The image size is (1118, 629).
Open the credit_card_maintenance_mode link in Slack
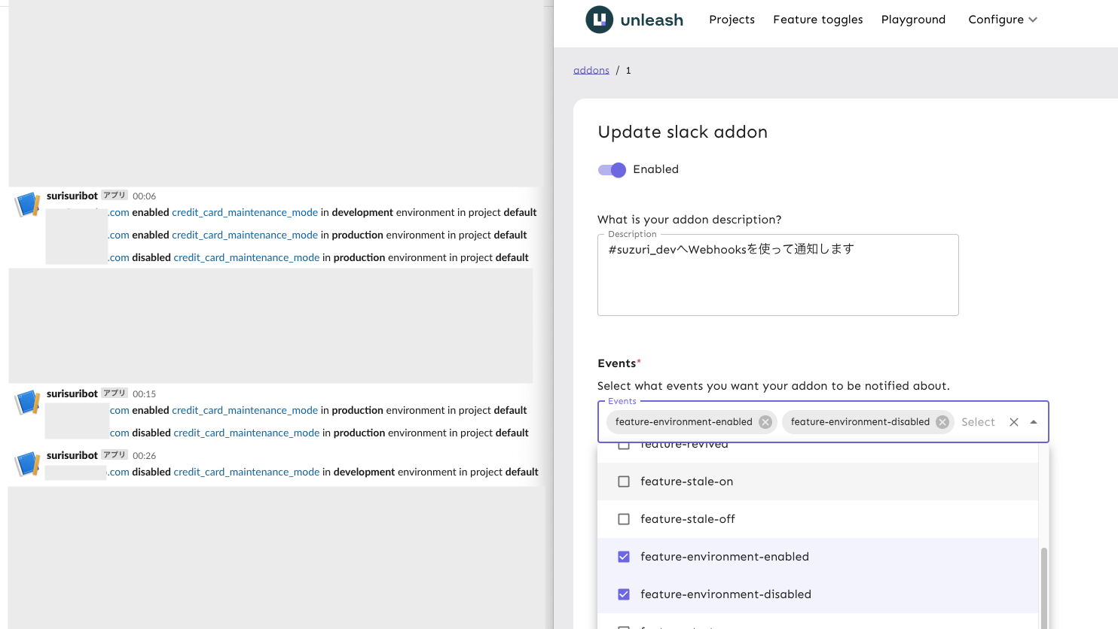click(x=244, y=212)
